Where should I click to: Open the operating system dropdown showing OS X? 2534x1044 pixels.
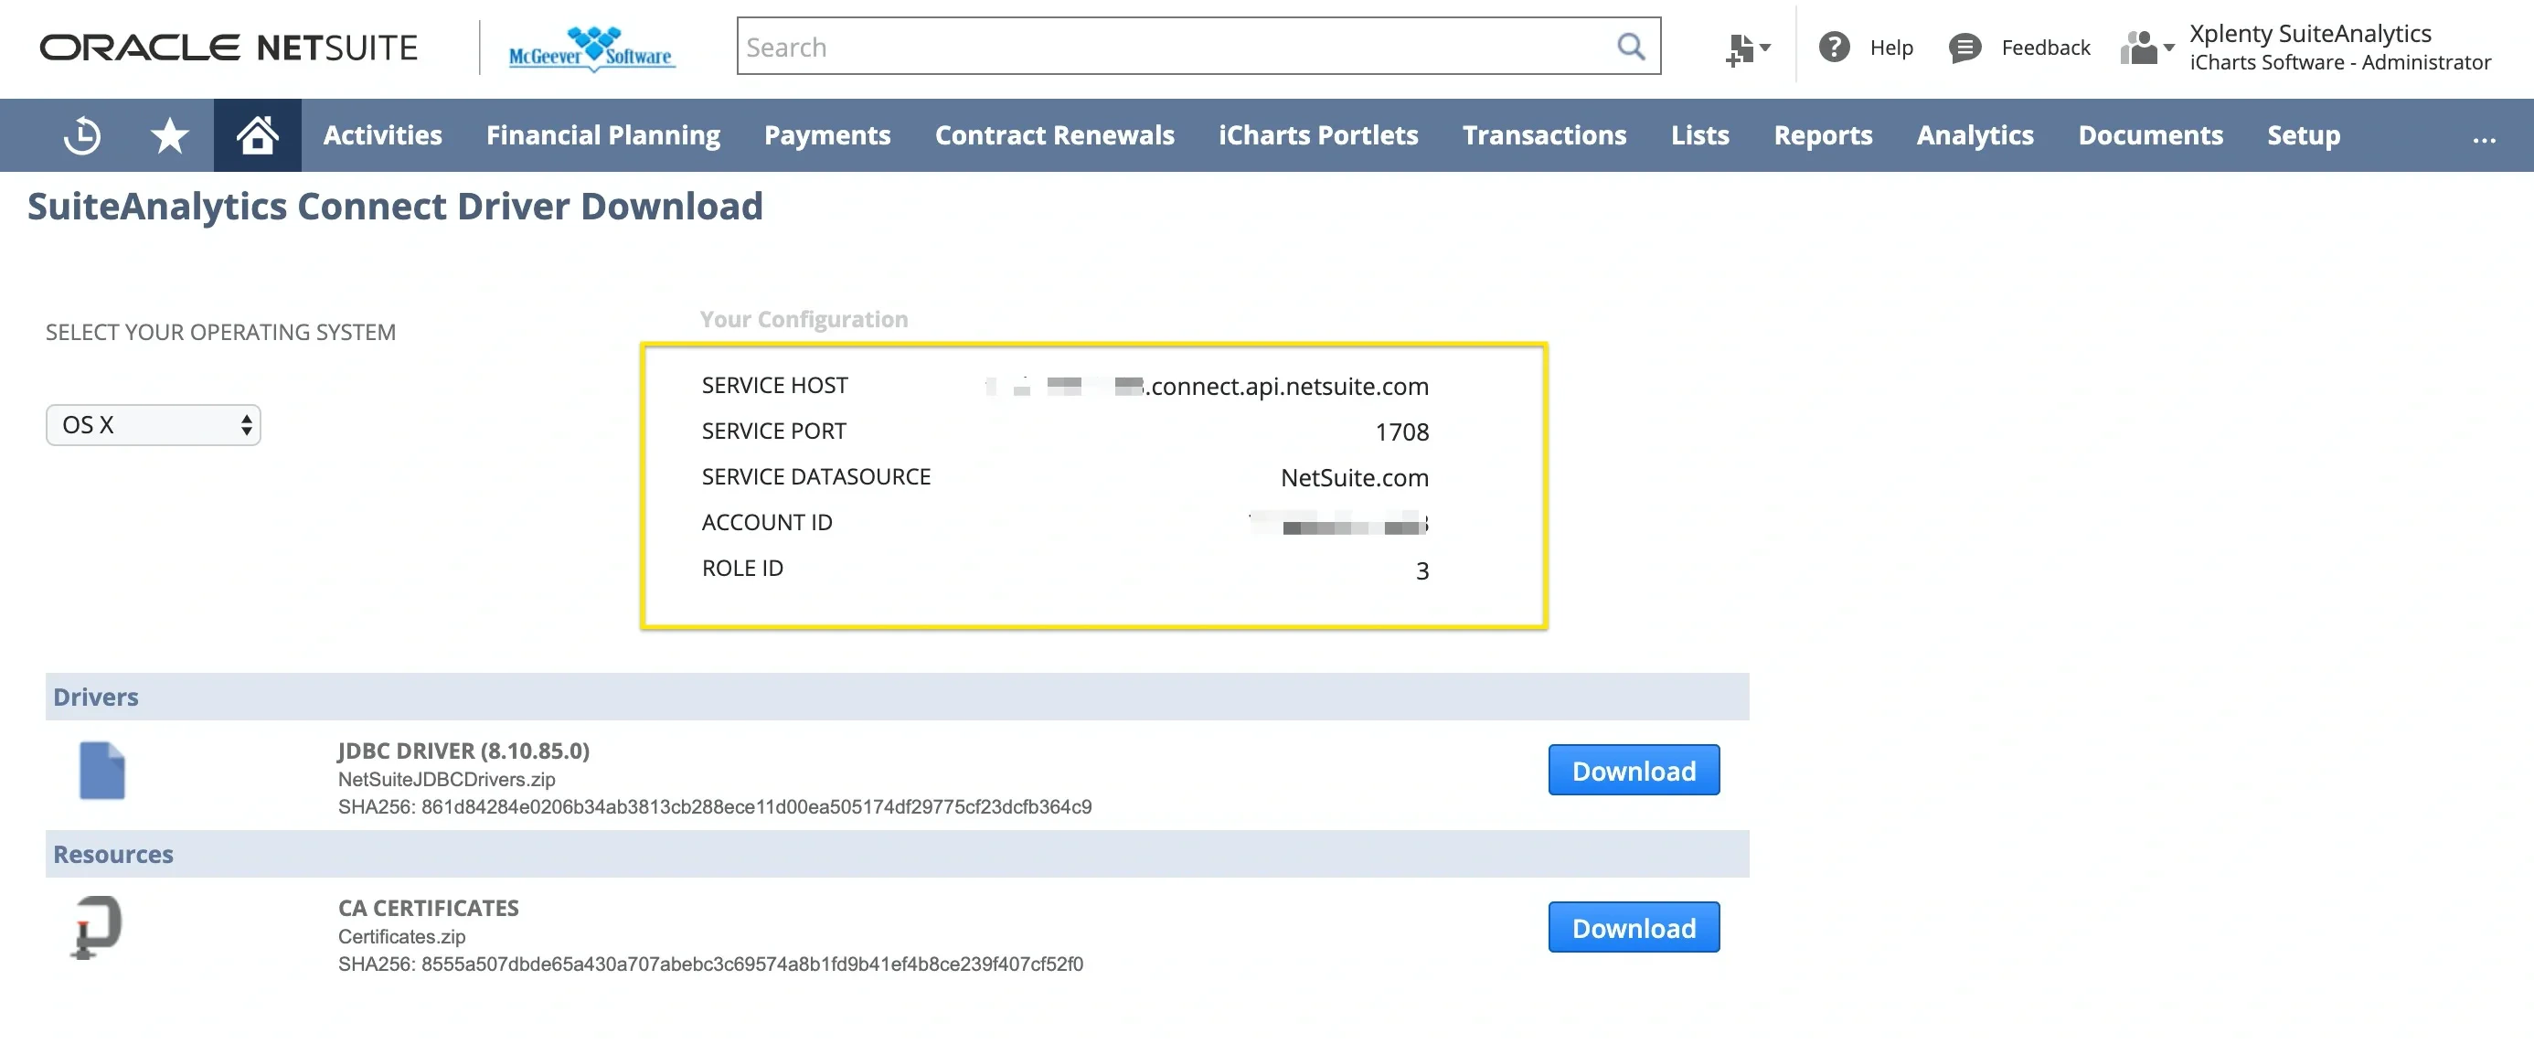pyautogui.click(x=153, y=424)
